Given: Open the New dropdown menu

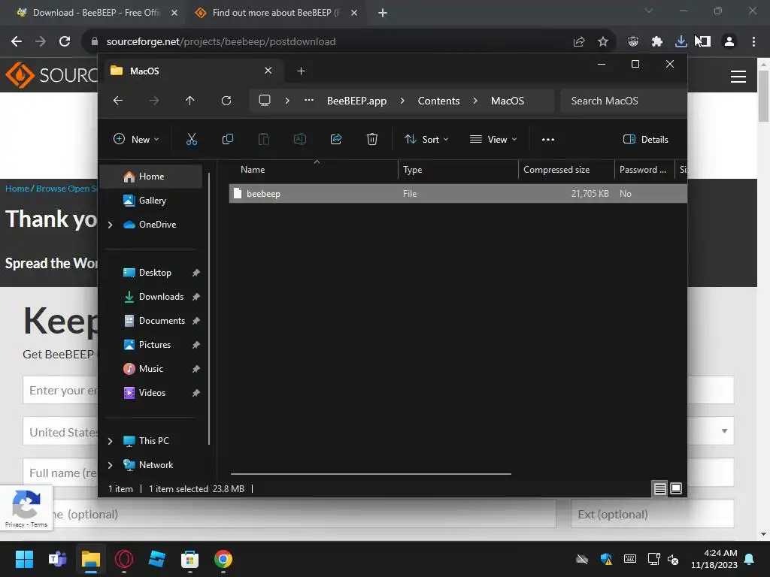Looking at the screenshot, I should coord(136,139).
